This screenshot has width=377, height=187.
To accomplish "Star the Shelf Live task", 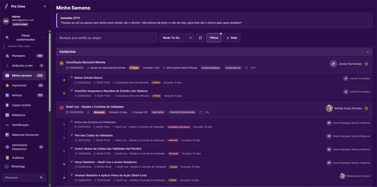I will coord(366,108).
